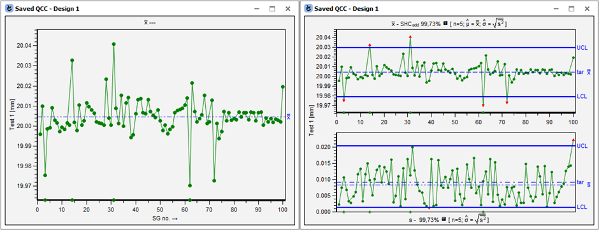Click the red violation marker above UCL at subgroup 14
The width and height of the screenshot is (599, 230).
point(370,45)
